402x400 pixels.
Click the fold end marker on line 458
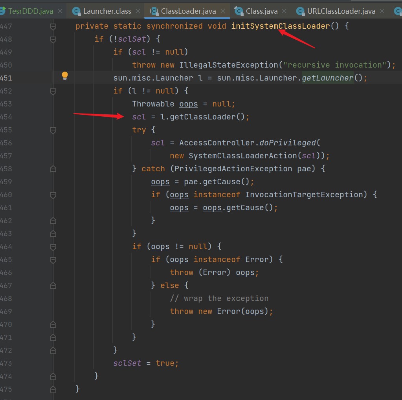point(53,169)
